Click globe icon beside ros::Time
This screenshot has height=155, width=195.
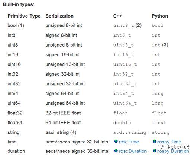click(x=116, y=142)
